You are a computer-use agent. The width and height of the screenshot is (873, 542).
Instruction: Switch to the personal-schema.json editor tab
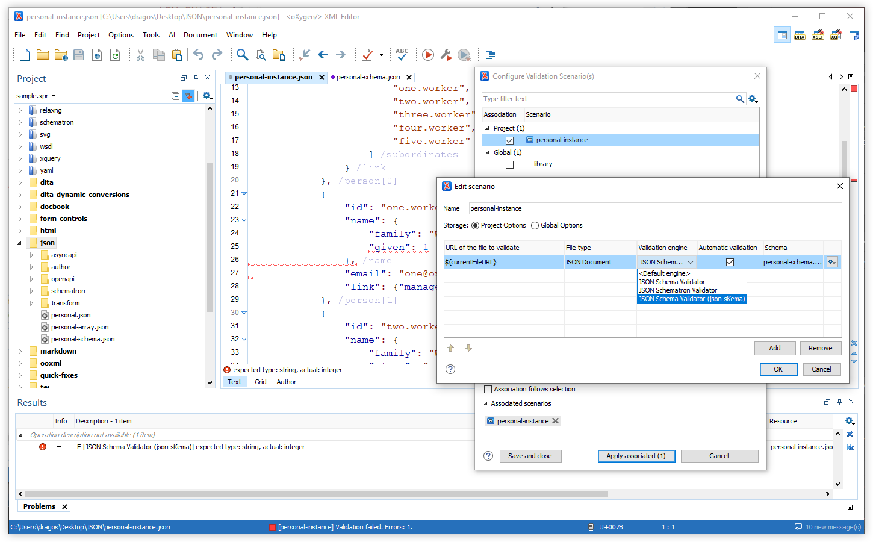[x=368, y=77]
